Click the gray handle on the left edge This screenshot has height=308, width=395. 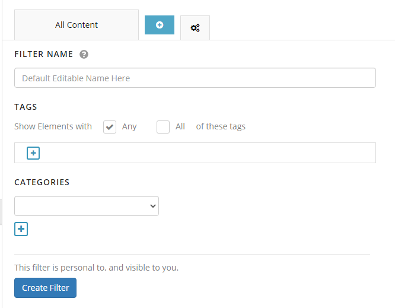(x=1, y=212)
